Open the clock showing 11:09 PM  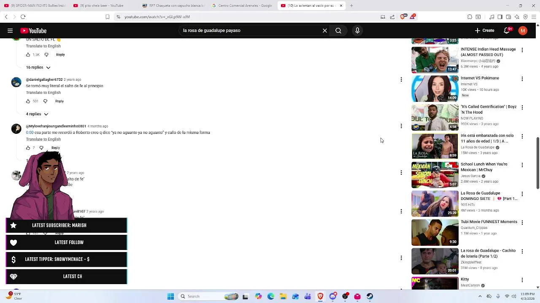pos(527,297)
